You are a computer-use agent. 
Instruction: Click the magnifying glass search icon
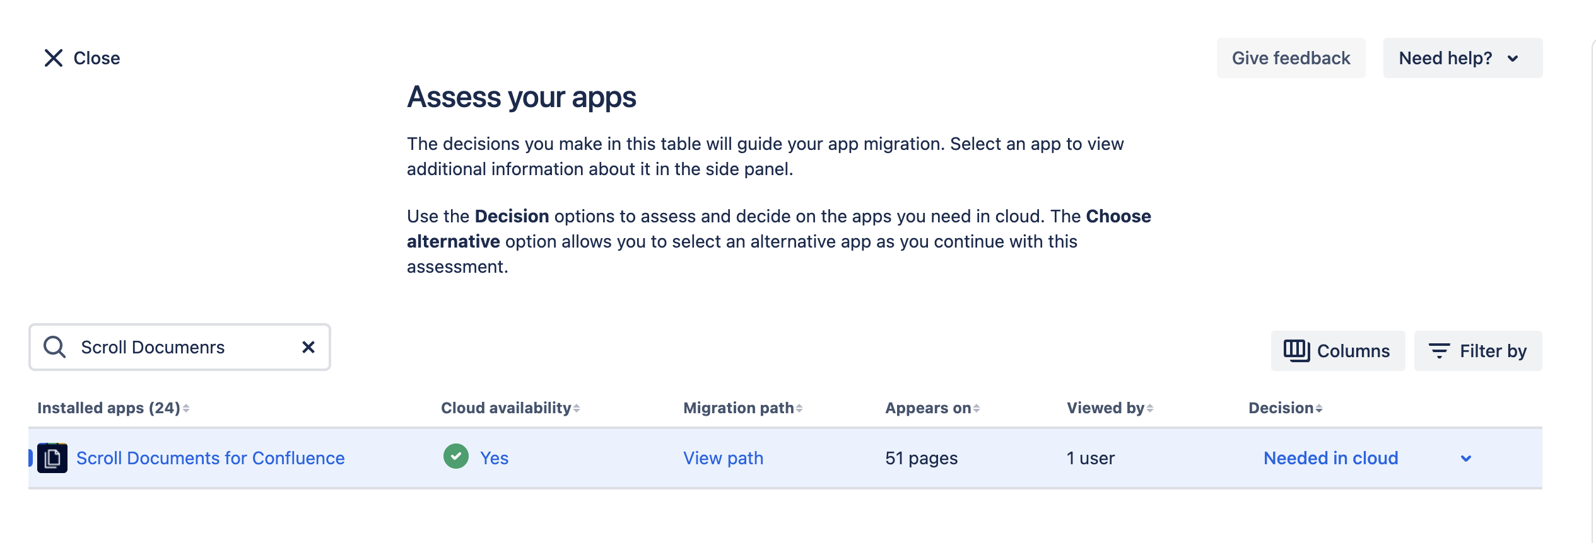tap(54, 347)
